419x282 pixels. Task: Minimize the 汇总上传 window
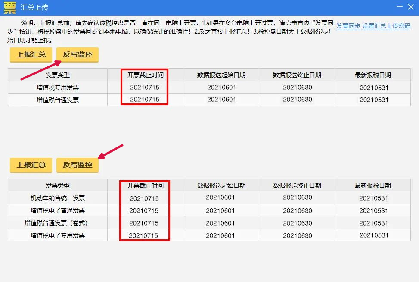coord(399,7)
